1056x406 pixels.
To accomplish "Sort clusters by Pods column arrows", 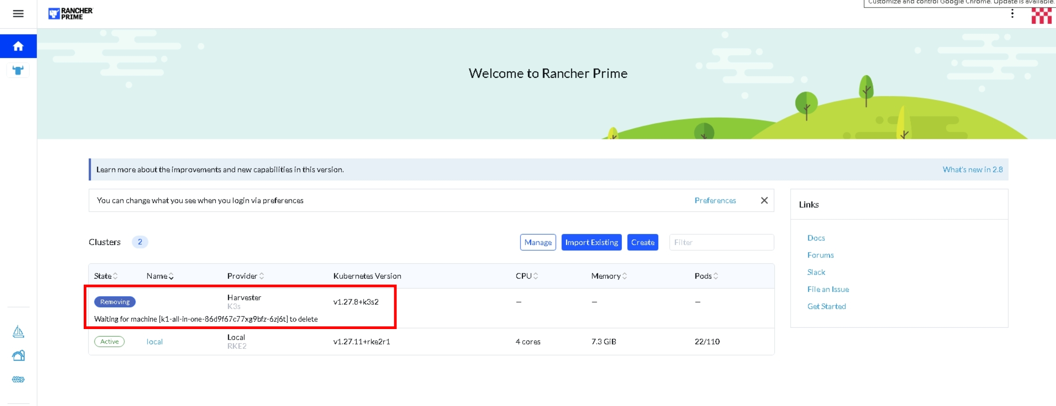I will (716, 276).
